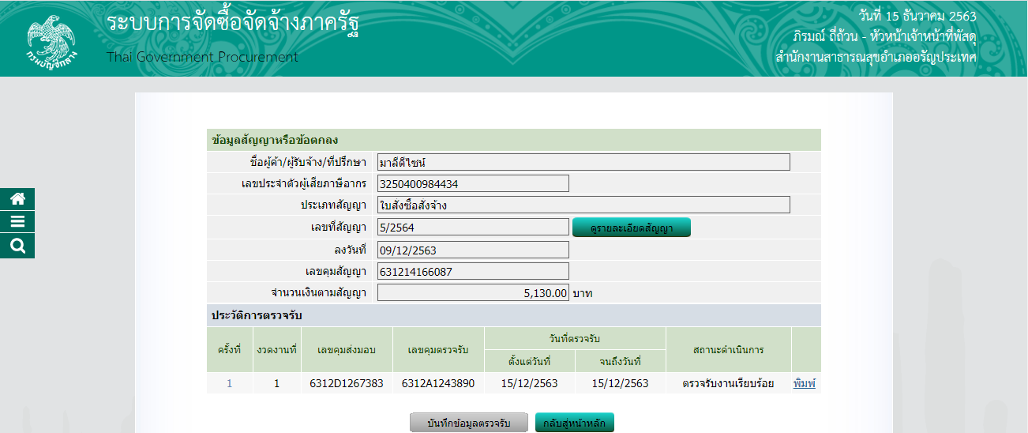Click ตรวจรับงานเรียบร้อย status cell

pos(728,383)
